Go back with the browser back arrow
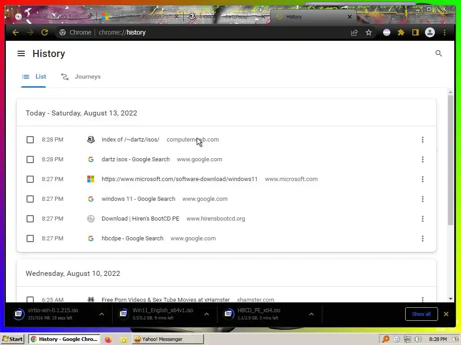Viewport: 461px width, 345px height. tap(16, 32)
